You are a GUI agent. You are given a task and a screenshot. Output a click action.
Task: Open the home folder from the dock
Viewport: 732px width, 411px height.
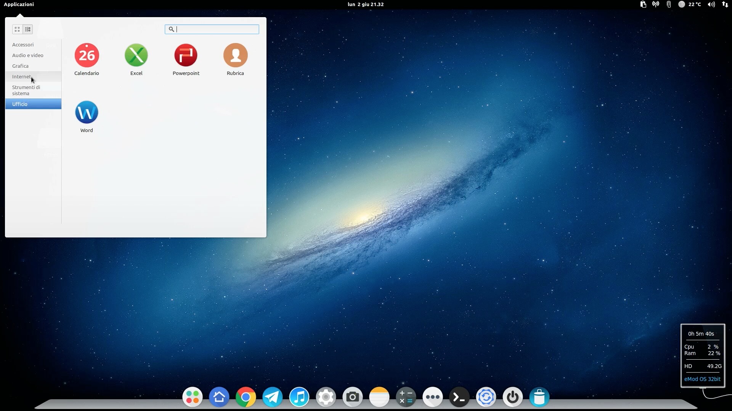[x=219, y=397]
